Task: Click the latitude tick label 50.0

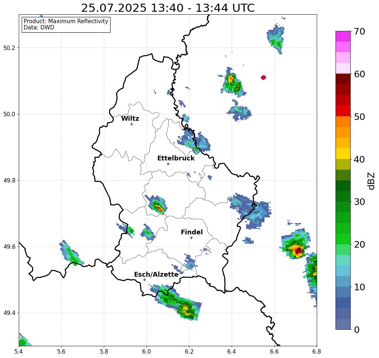Action: pyautogui.click(x=9, y=114)
